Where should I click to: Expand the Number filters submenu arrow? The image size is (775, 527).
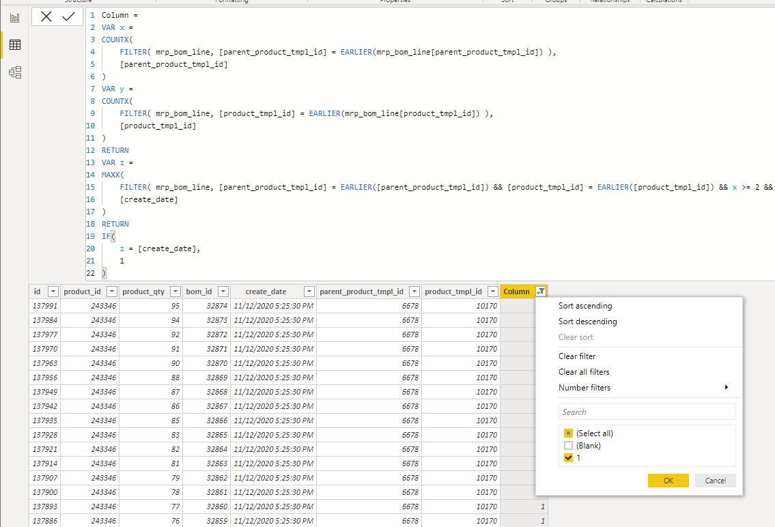point(726,387)
